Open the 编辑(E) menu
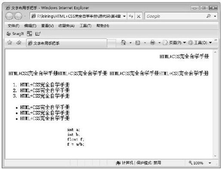221x169 pixels. 30,26
